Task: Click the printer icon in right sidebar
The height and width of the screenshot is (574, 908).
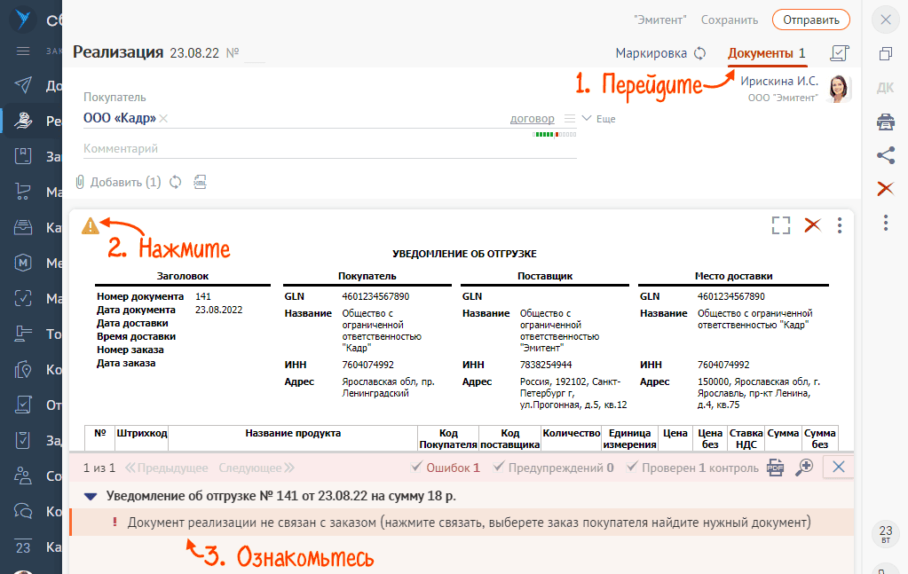Action: 885,122
